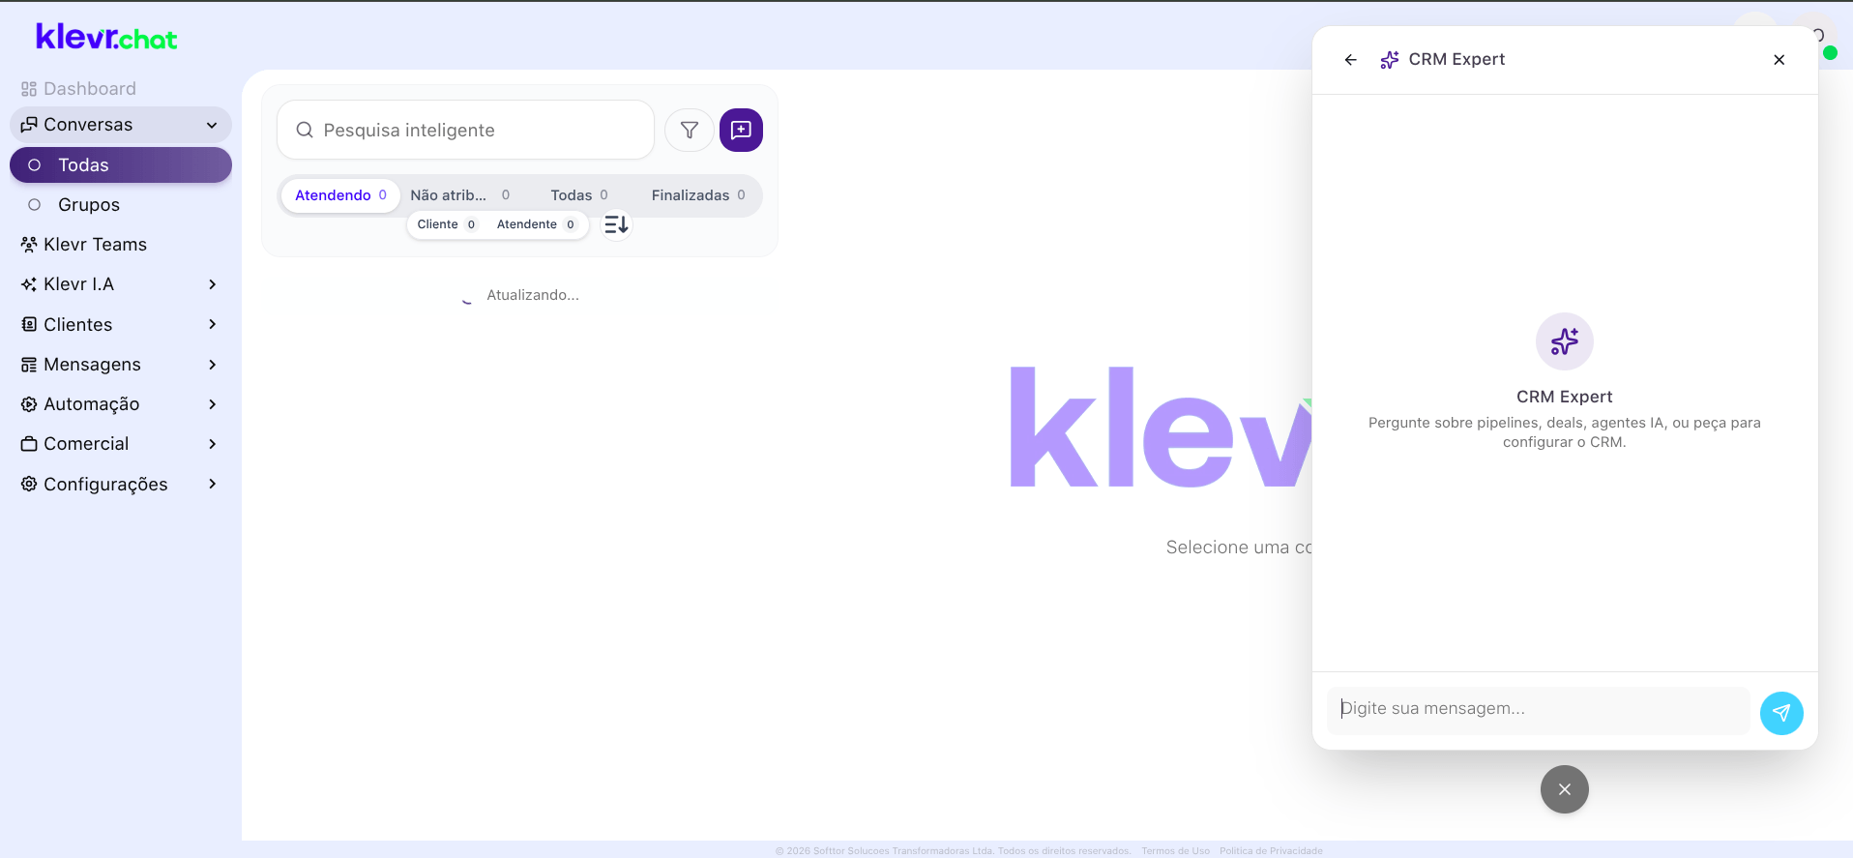This screenshot has height=858, width=1853.
Task: Click the central CRM Expert sparkle avatar
Action: tap(1565, 341)
